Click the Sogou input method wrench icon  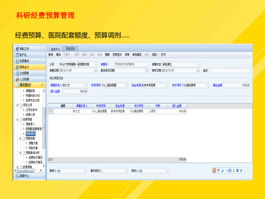point(241,170)
